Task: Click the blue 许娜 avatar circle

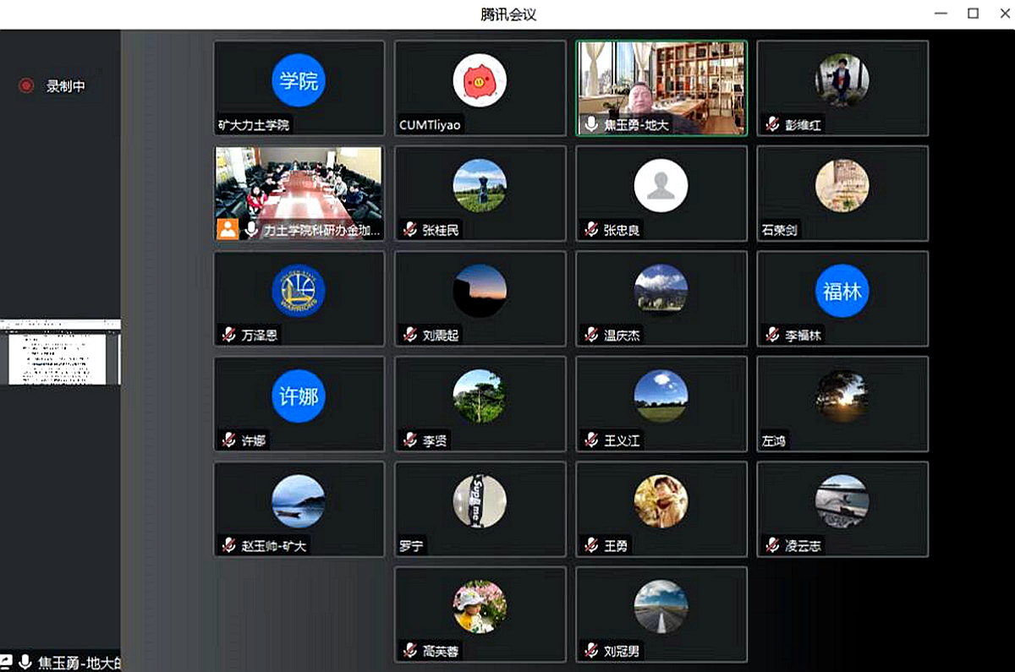Action: [298, 396]
